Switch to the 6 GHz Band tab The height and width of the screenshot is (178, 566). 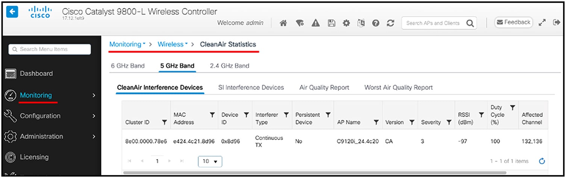click(128, 66)
